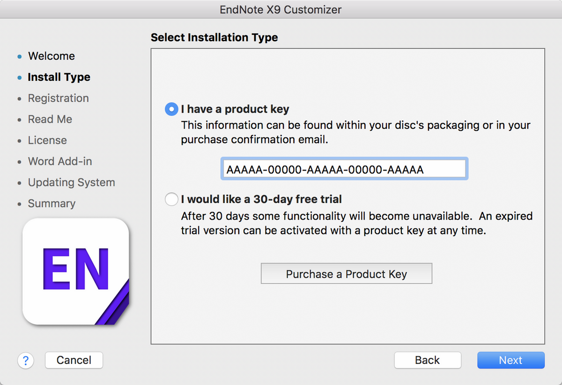Select the Registration step in sidebar
Viewport: 562px width, 385px height.
(58, 98)
